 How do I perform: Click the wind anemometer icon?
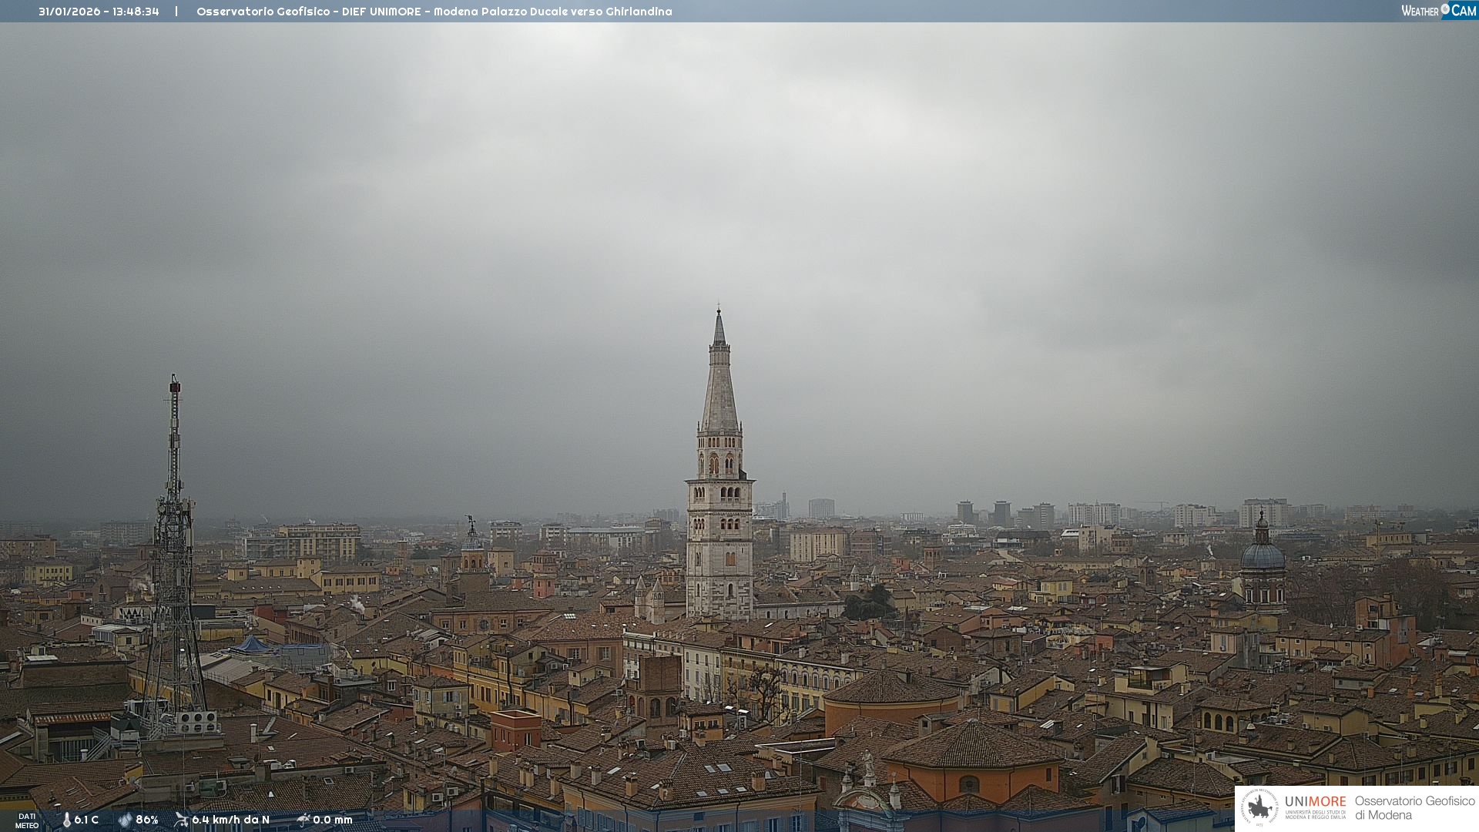(x=181, y=820)
